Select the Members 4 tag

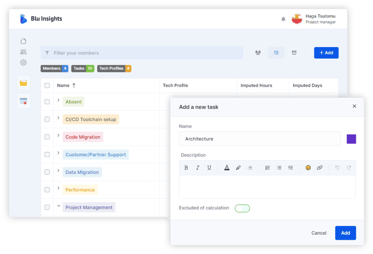54,68
